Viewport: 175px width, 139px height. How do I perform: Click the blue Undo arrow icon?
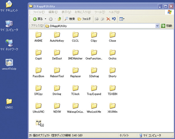coord(114,19)
